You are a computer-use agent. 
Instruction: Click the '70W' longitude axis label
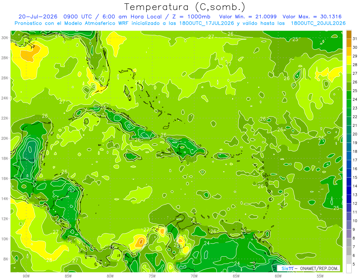[194, 276]
